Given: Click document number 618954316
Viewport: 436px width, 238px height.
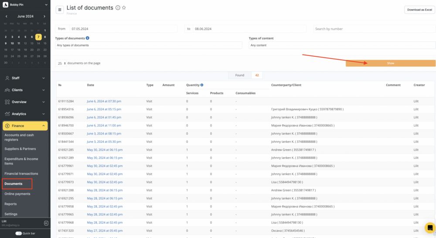Looking at the screenshot, I should click(66, 110).
